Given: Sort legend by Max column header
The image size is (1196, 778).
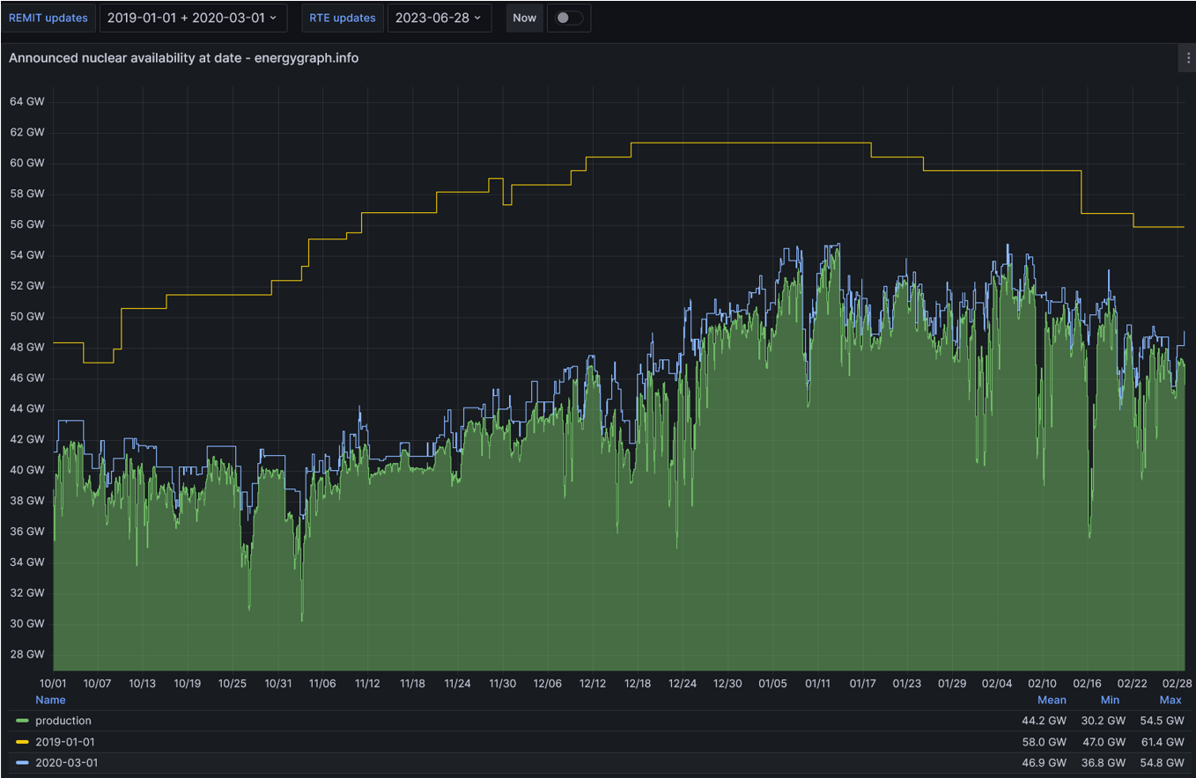Looking at the screenshot, I should pos(1170,701).
